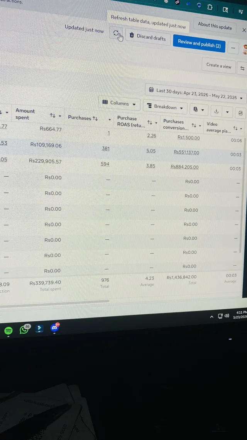Click the browser tab search icon
Screen dimensions: 247x440
[x=225, y=10]
